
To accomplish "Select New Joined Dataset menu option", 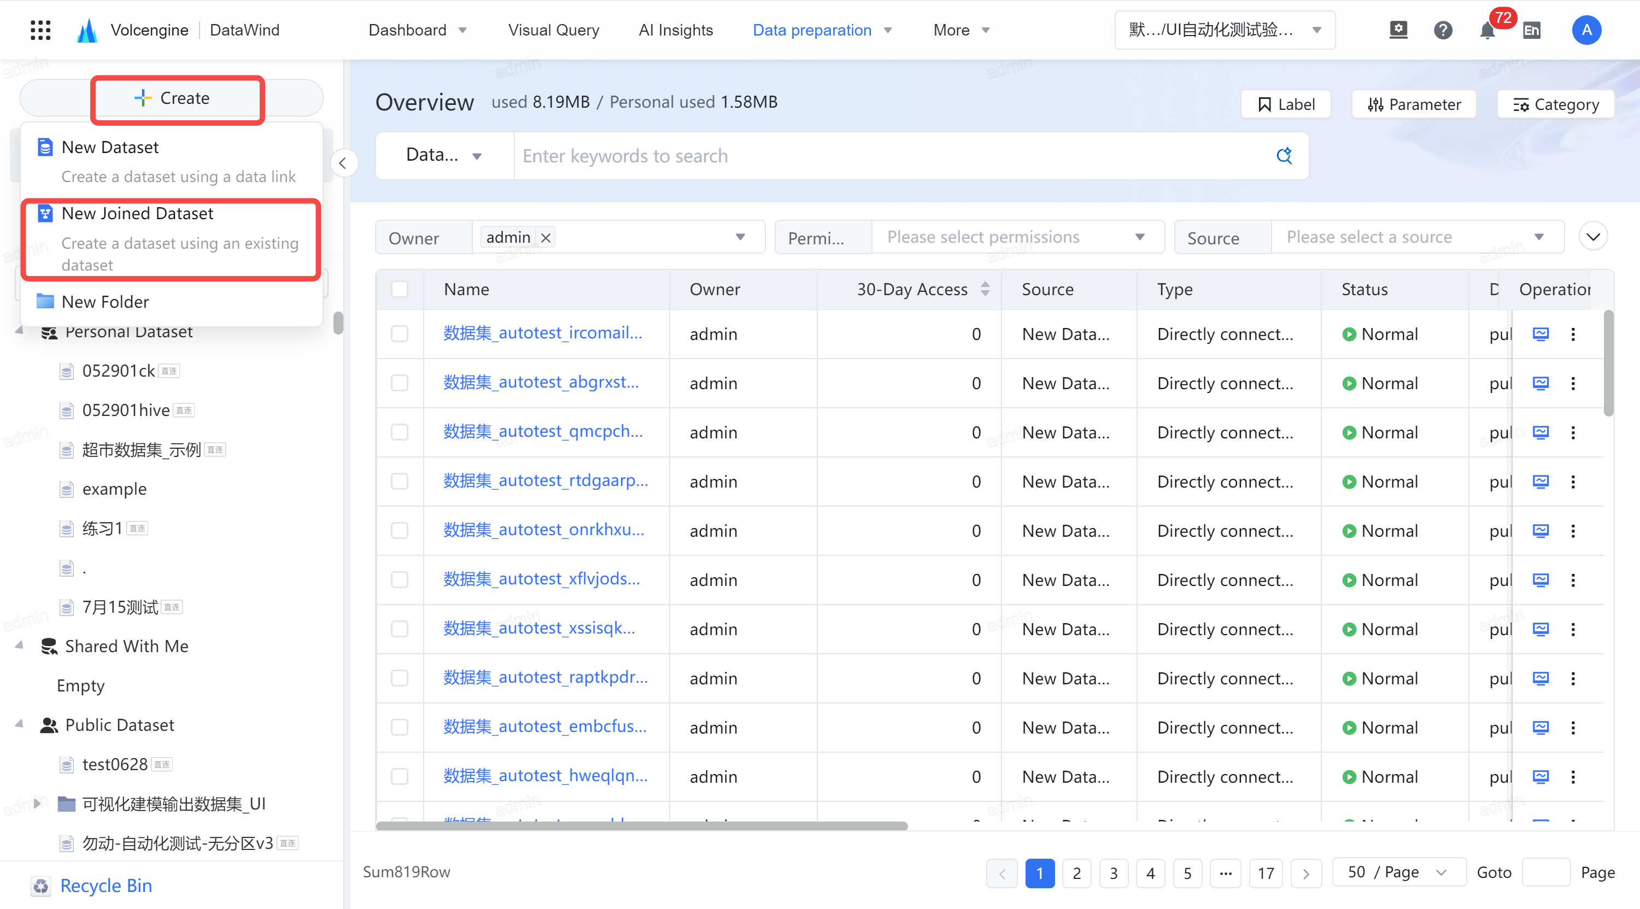I will (172, 239).
